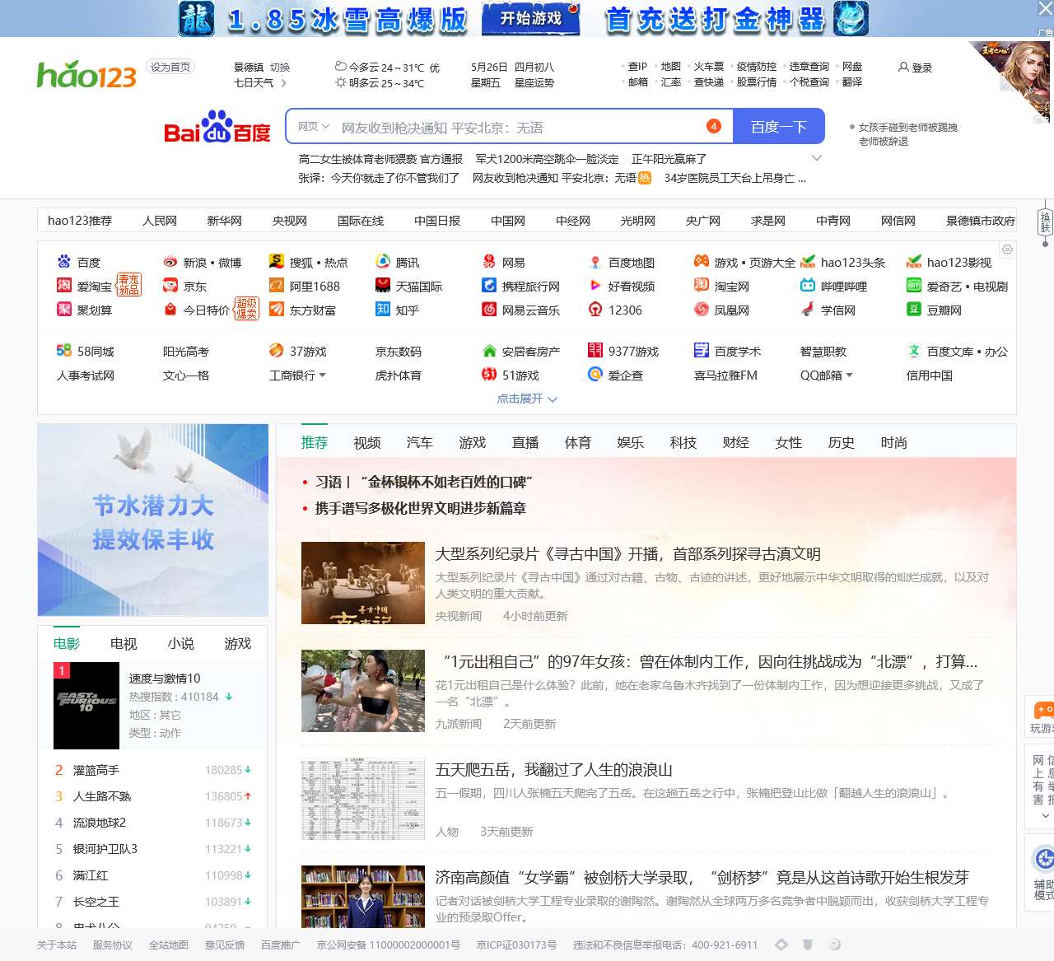Open site navigation settings gear icon

click(x=1007, y=250)
